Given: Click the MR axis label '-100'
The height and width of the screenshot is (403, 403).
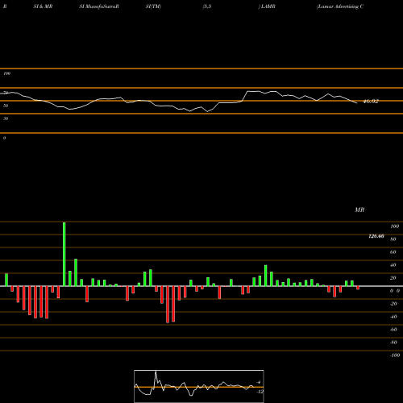Looking at the screenshot, I should (395, 355).
